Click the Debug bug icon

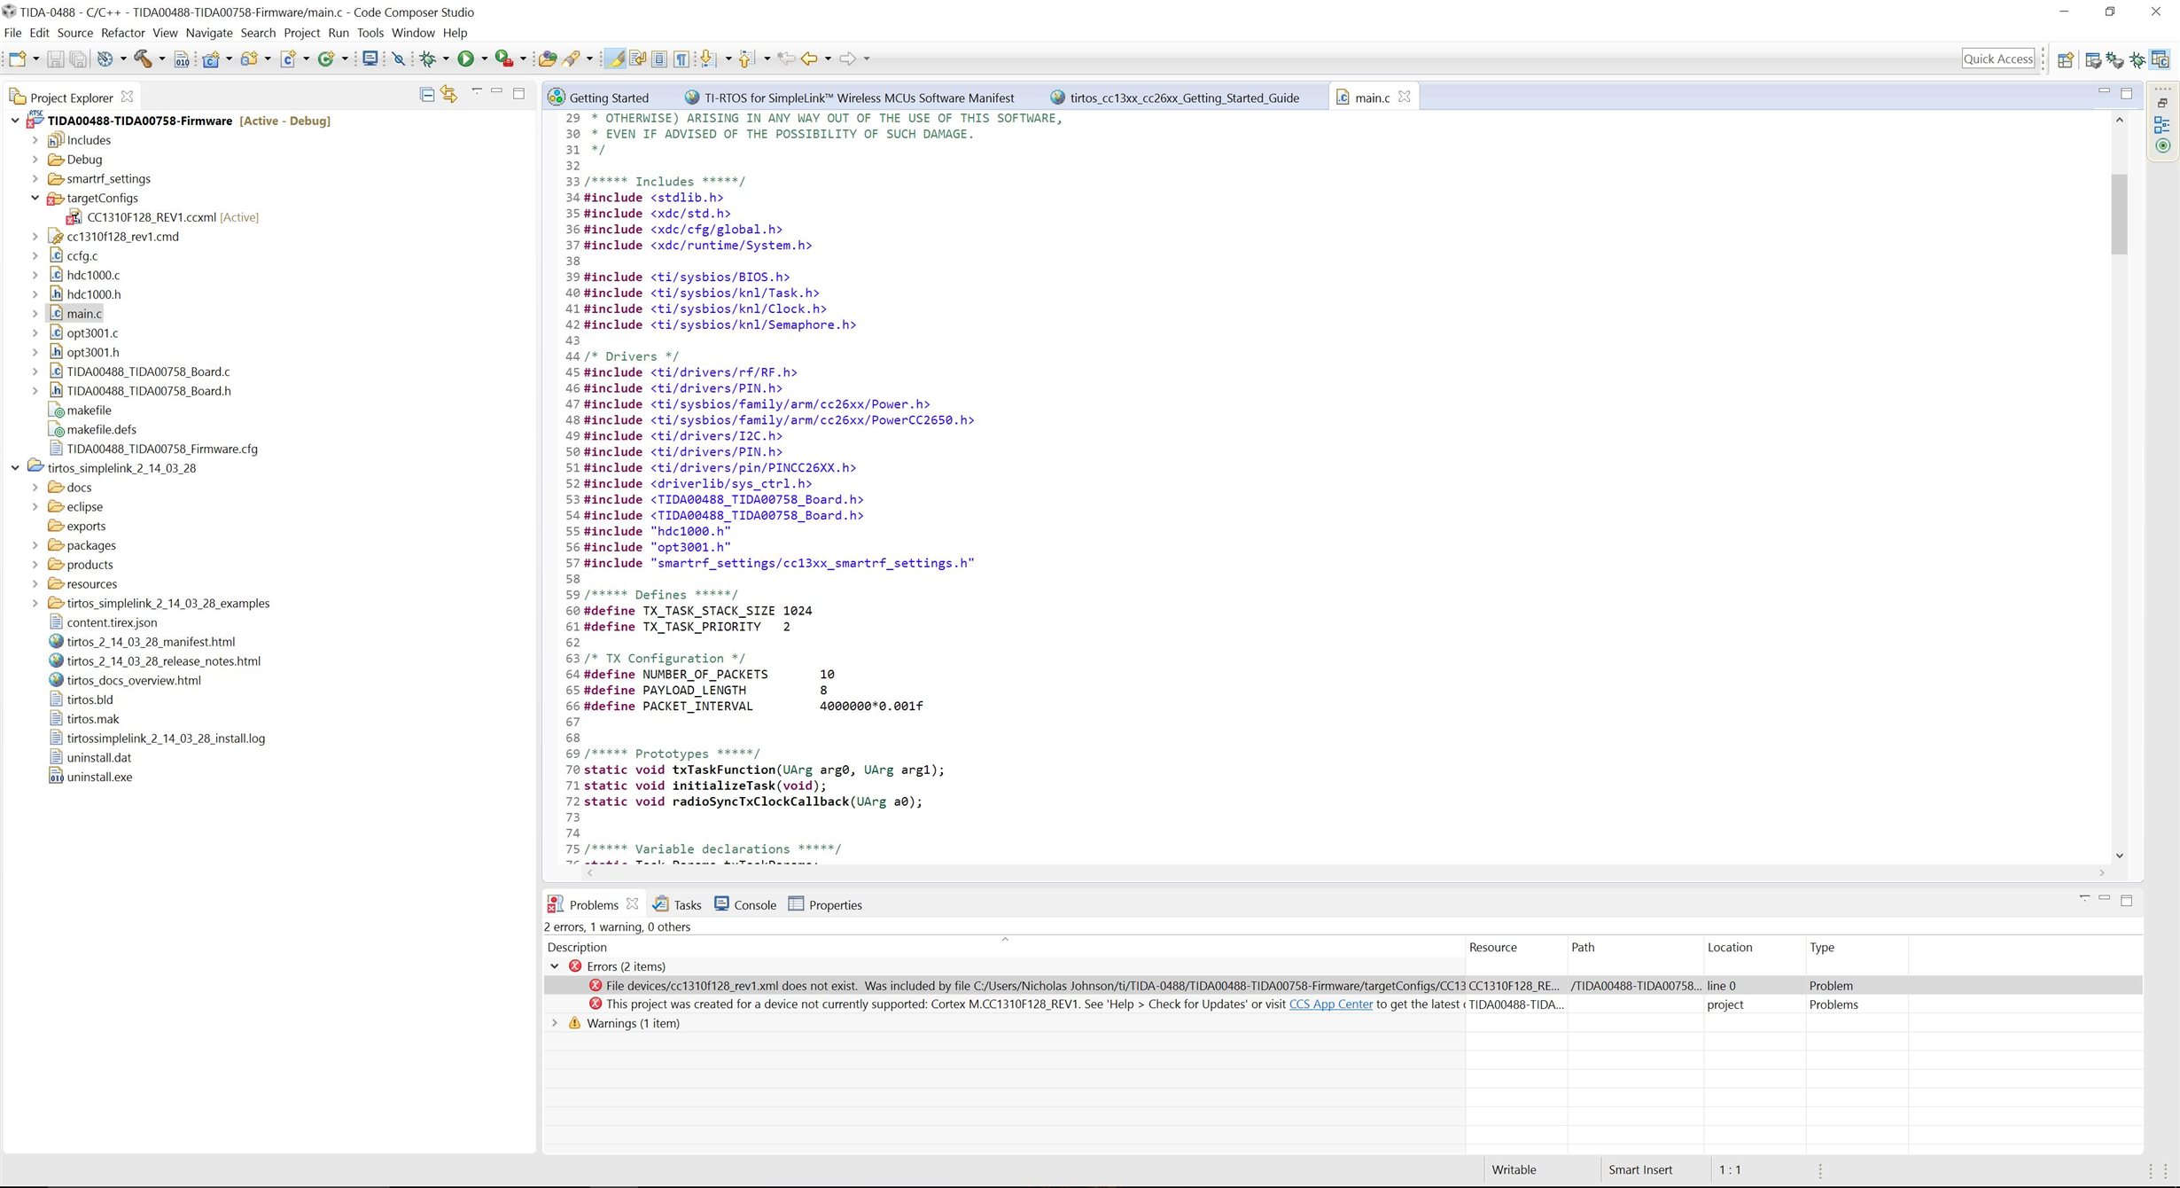click(x=428, y=59)
